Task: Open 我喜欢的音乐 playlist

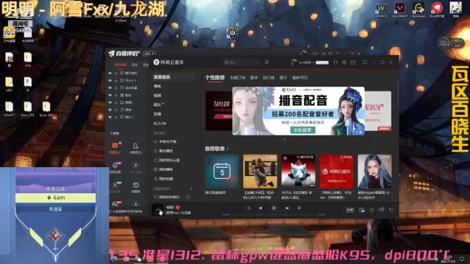Action: (169, 197)
